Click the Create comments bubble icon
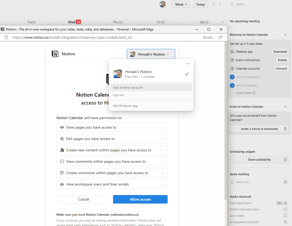 pos(62,173)
